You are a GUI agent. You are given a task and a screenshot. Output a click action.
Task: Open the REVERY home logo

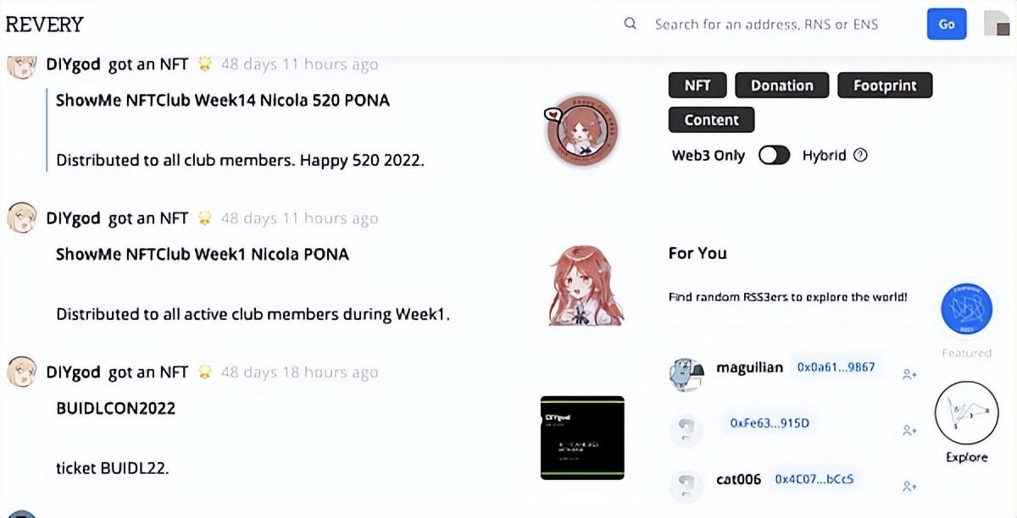pyautogui.click(x=45, y=25)
